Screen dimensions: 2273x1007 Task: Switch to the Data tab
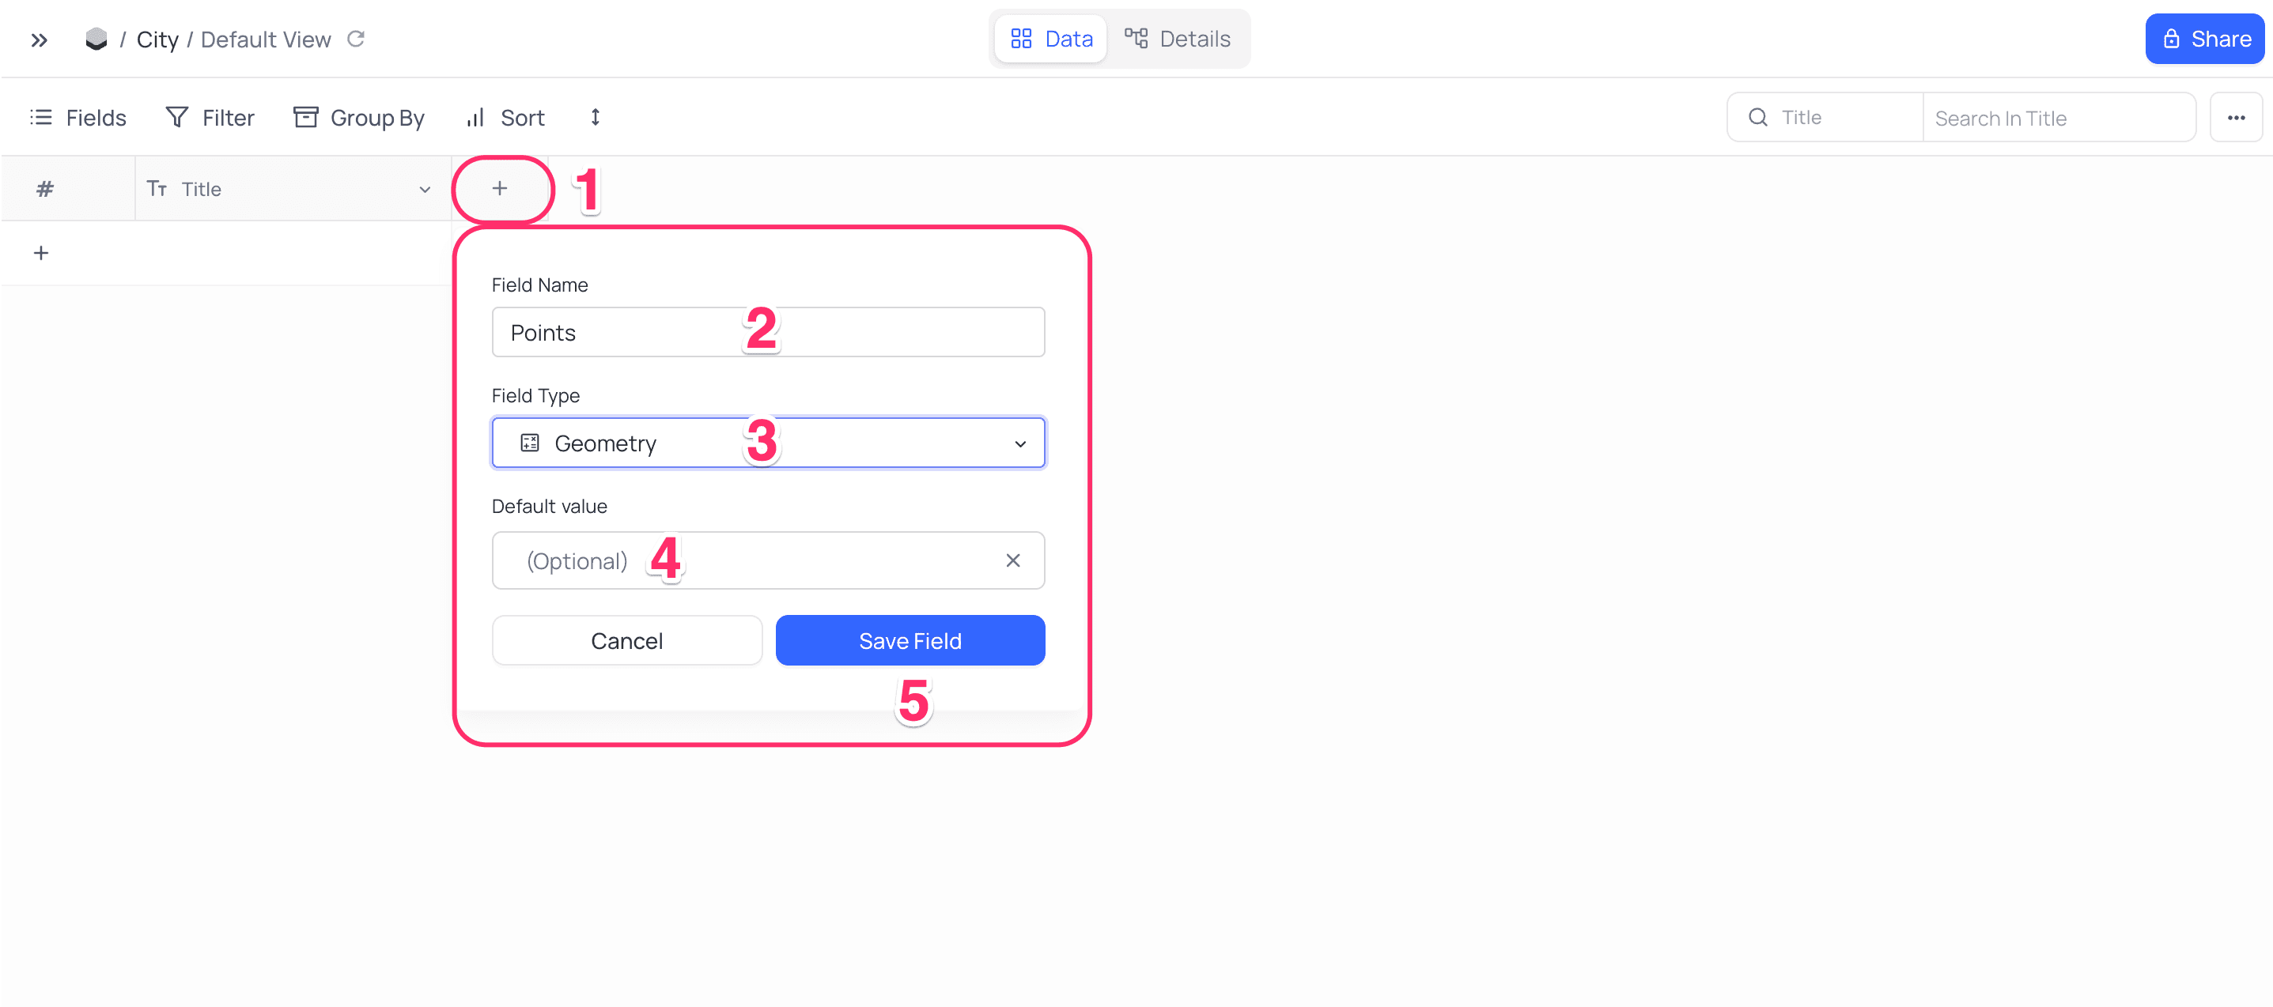[x=1051, y=39]
